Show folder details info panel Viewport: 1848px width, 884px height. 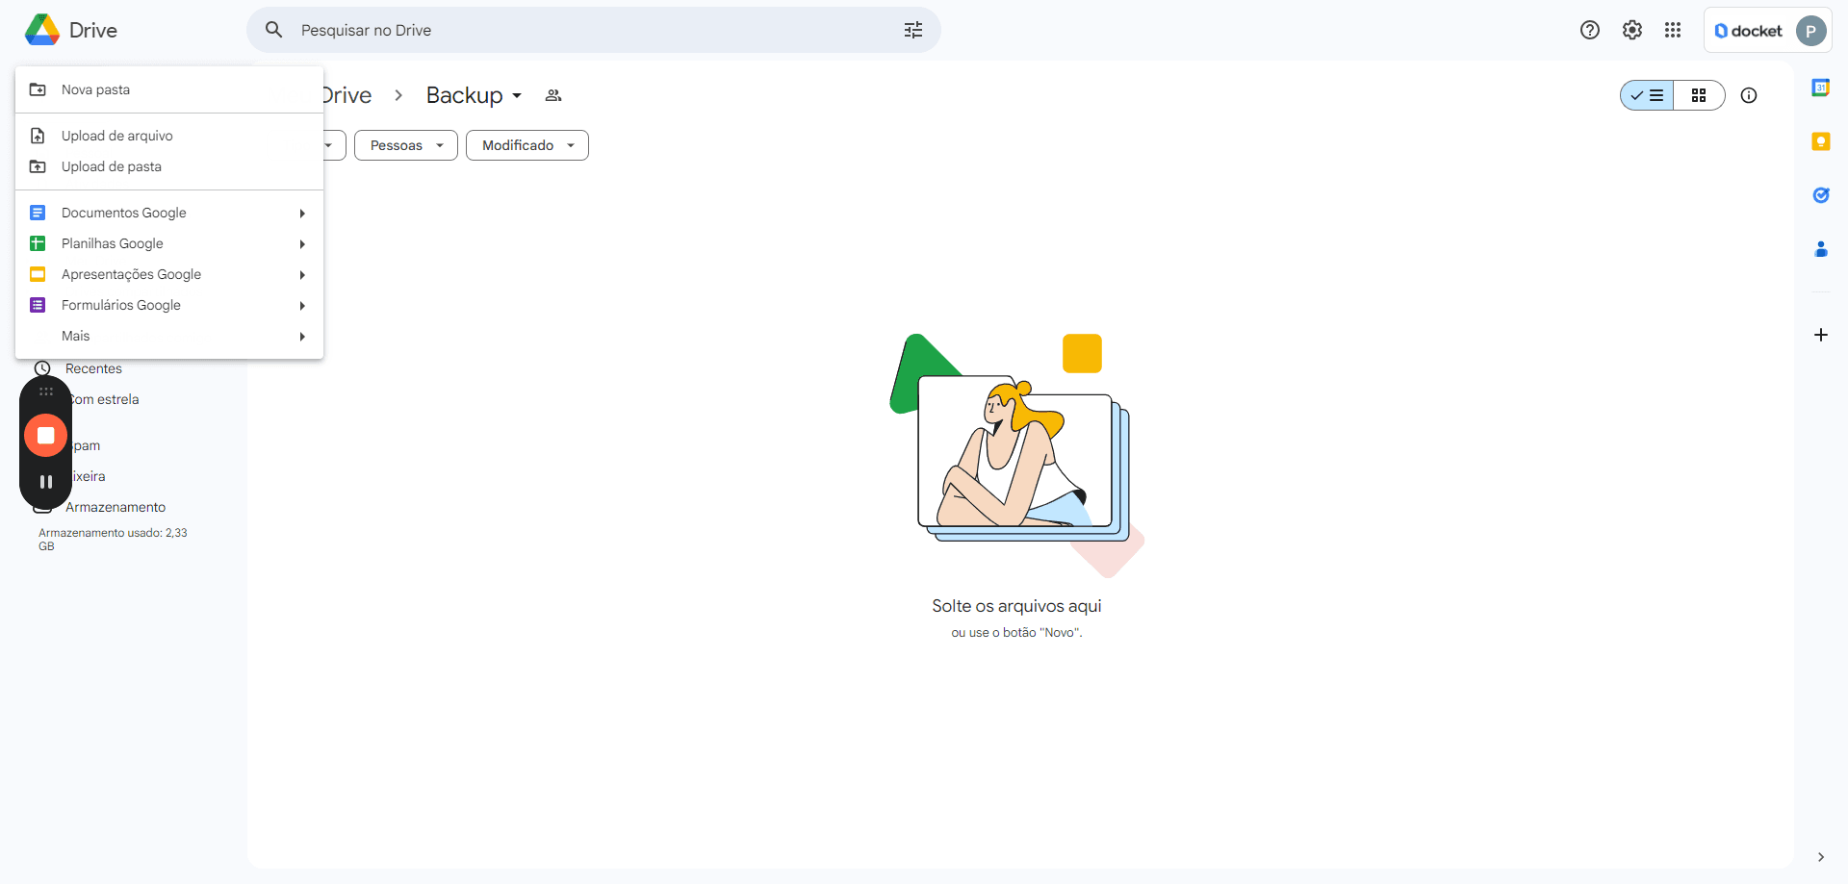tap(1749, 95)
